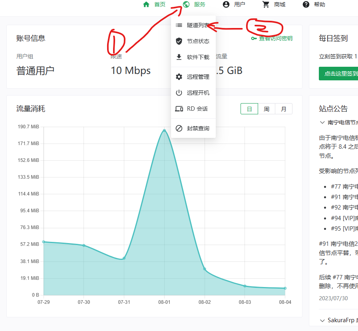Switch chart to 周 weekly view
Image resolution: width=358 pixels, height=331 pixels.
coord(267,109)
